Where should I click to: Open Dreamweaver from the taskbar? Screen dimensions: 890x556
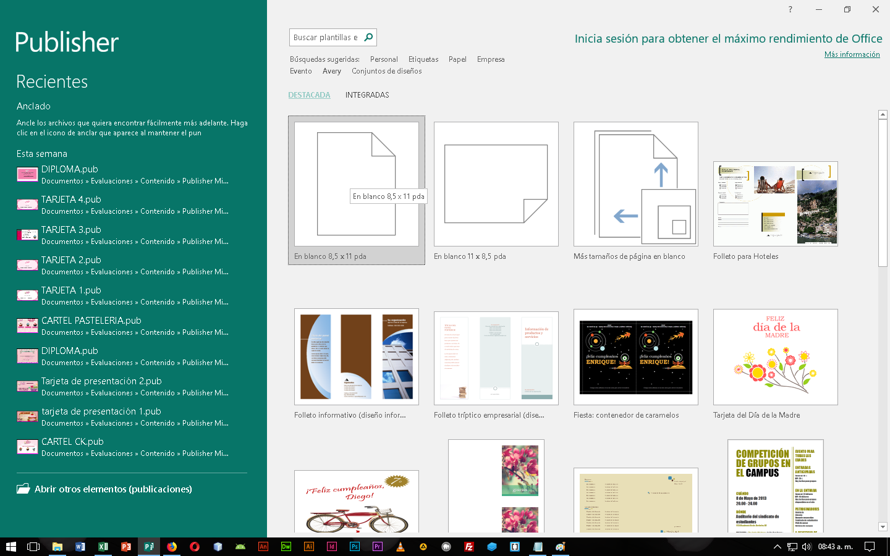point(286,547)
